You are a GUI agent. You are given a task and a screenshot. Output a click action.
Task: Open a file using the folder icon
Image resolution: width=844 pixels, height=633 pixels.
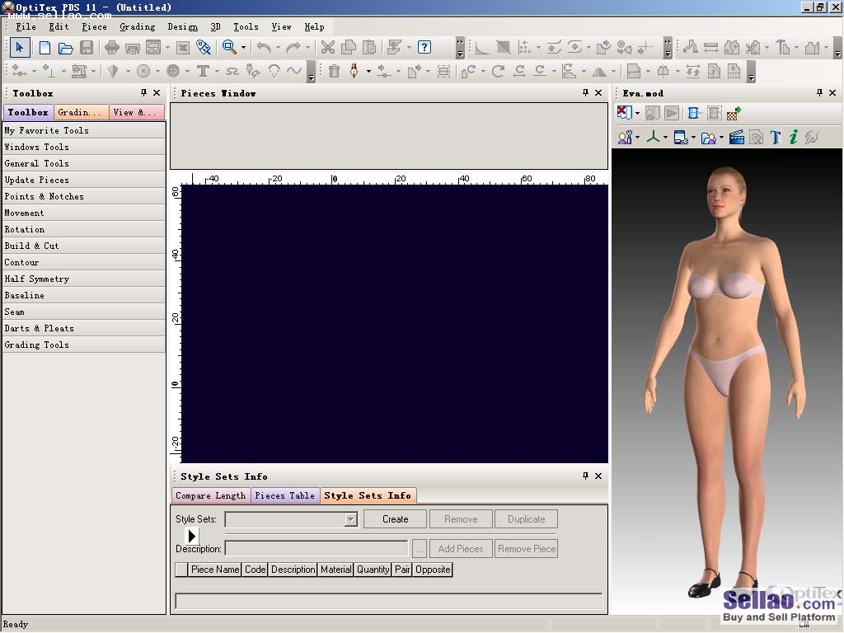[x=66, y=48]
